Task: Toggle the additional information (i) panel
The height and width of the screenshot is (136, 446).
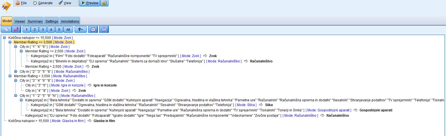Action: [104, 29]
